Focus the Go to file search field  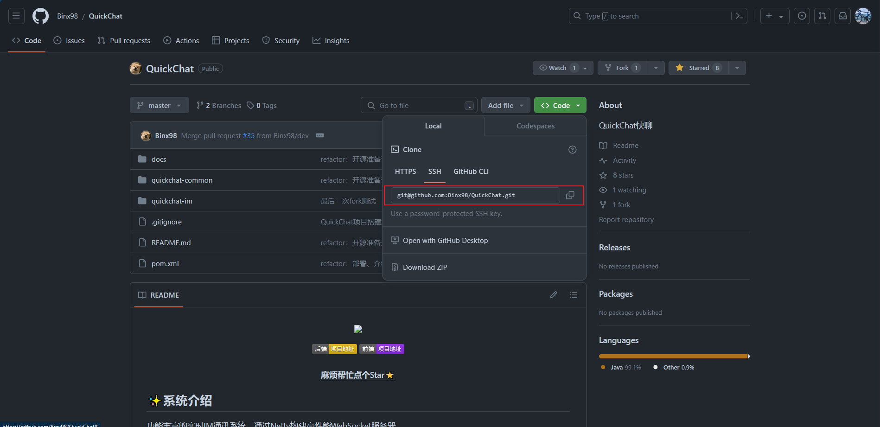[x=419, y=105]
